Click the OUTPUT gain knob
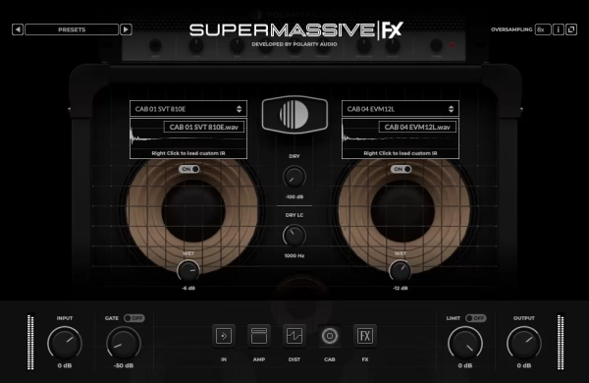The height and width of the screenshot is (383, 589). (x=523, y=343)
